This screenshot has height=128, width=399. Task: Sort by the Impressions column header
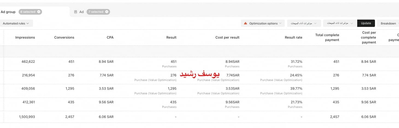tap(25, 38)
